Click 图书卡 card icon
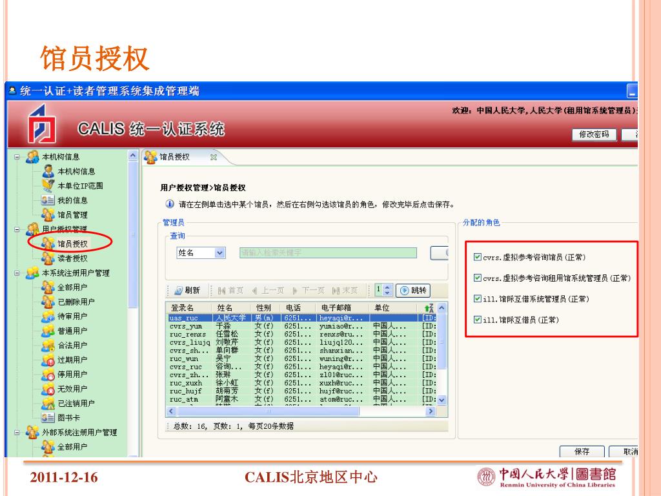 (48, 418)
